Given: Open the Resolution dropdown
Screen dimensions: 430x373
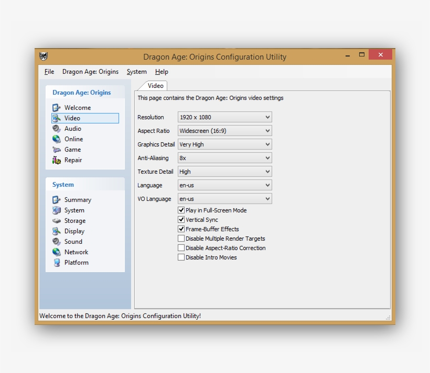Looking at the screenshot, I should click(x=224, y=117).
